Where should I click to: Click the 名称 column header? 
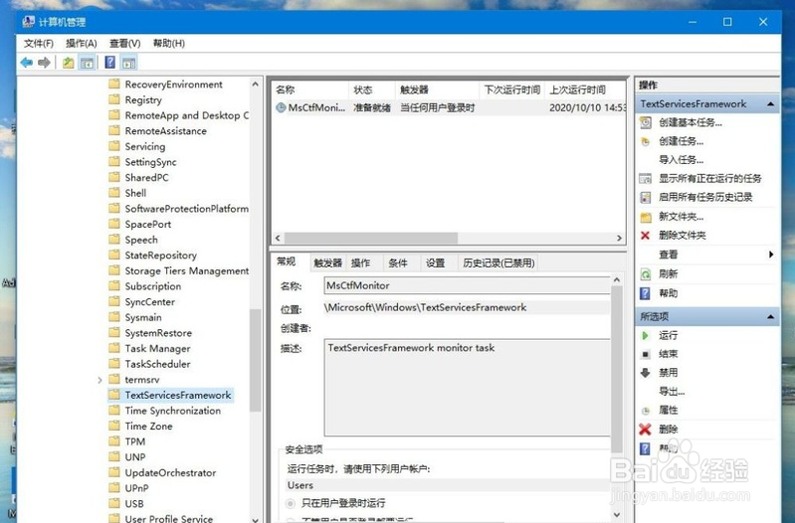click(310, 89)
